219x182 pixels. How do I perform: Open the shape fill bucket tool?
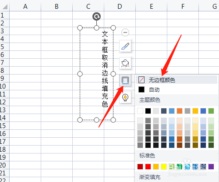pos(125,63)
